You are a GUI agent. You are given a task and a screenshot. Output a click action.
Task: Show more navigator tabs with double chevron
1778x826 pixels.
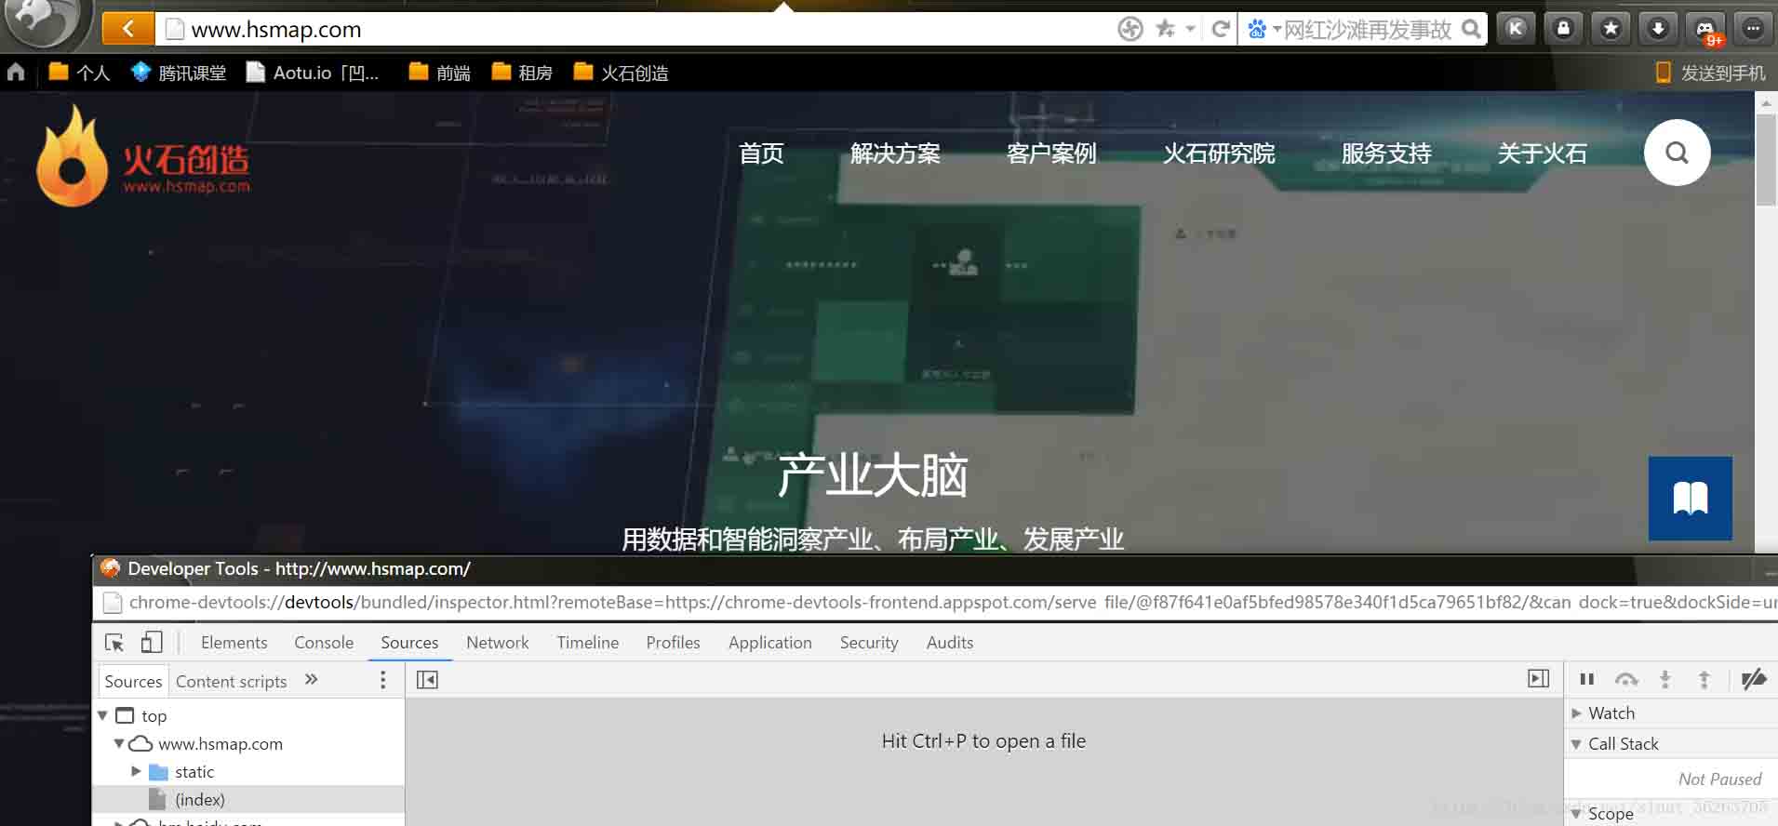tap(312, 680)
